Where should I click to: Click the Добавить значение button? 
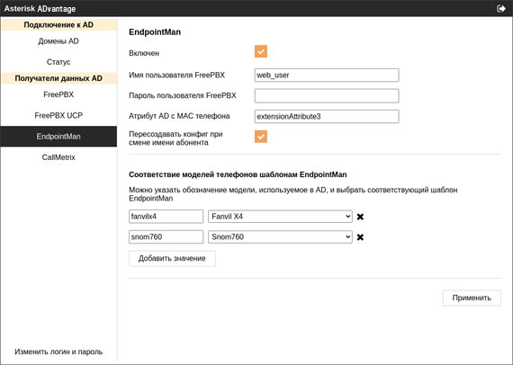[x=172, y=259]
